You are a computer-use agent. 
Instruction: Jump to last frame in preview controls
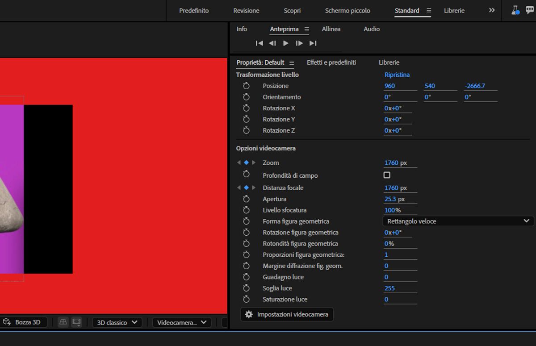[313, 43]
